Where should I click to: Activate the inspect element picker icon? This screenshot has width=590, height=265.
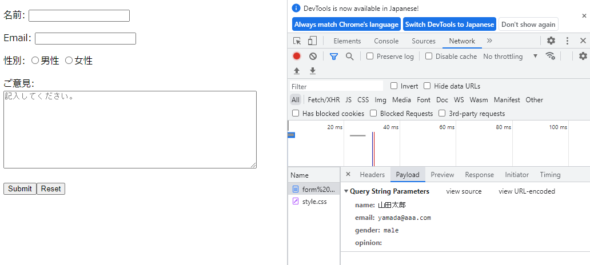(x=297, y=41)
